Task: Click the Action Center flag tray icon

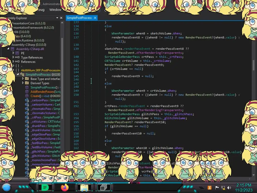Action: pos(217,187)
